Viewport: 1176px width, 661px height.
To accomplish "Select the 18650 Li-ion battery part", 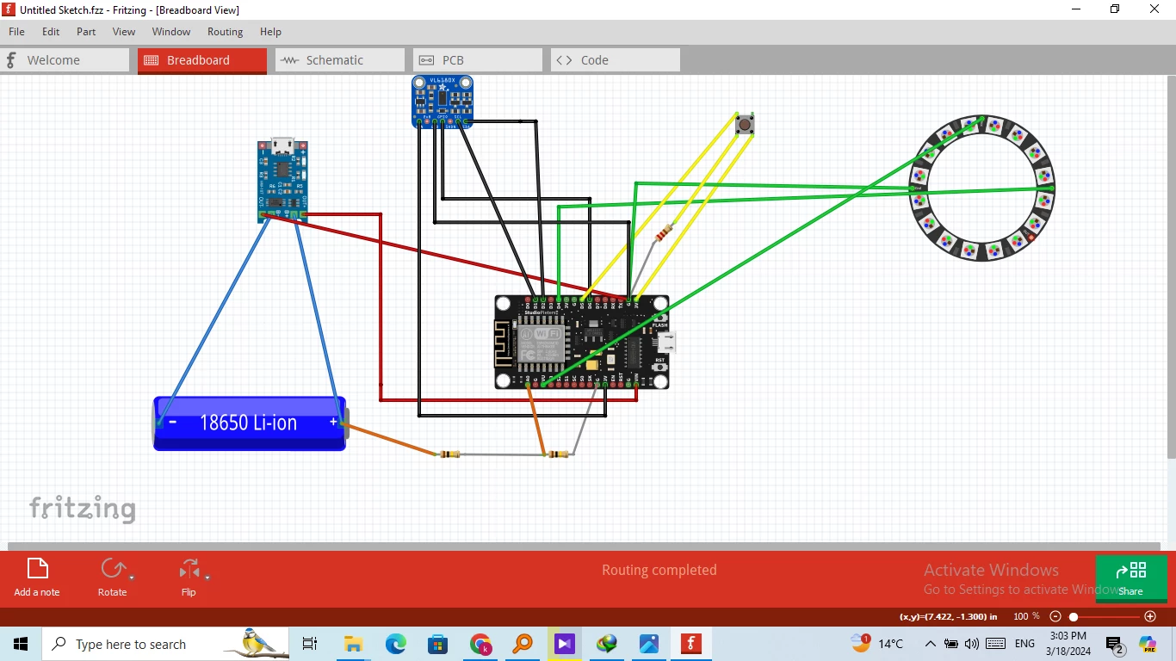I will tap(251, 423).
